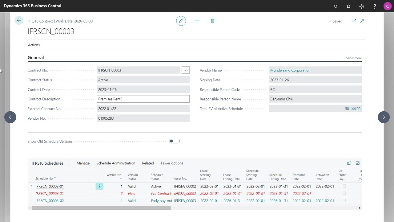394x222 pixels.
Task: Click Vendor No. field 01905283
Action: coord(143,118)
